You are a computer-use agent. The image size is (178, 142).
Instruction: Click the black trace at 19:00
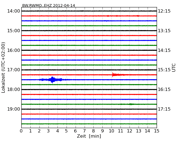pyautogui.click(x=89, y=109)
